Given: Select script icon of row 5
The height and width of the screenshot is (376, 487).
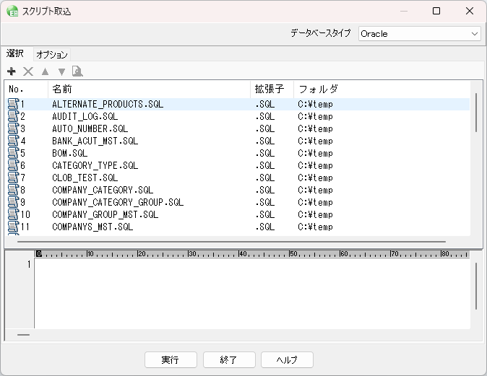Looking at the screenshot, I should pos(13,153).
